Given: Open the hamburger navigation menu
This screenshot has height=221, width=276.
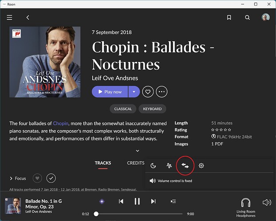Looking at the screenshot, I should pyautogui.click(x=9, y=17).
